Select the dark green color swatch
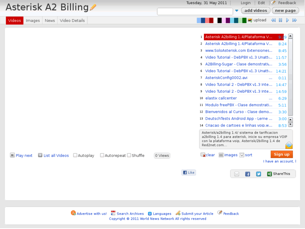305x229 pixels. (x=244, y=21)
